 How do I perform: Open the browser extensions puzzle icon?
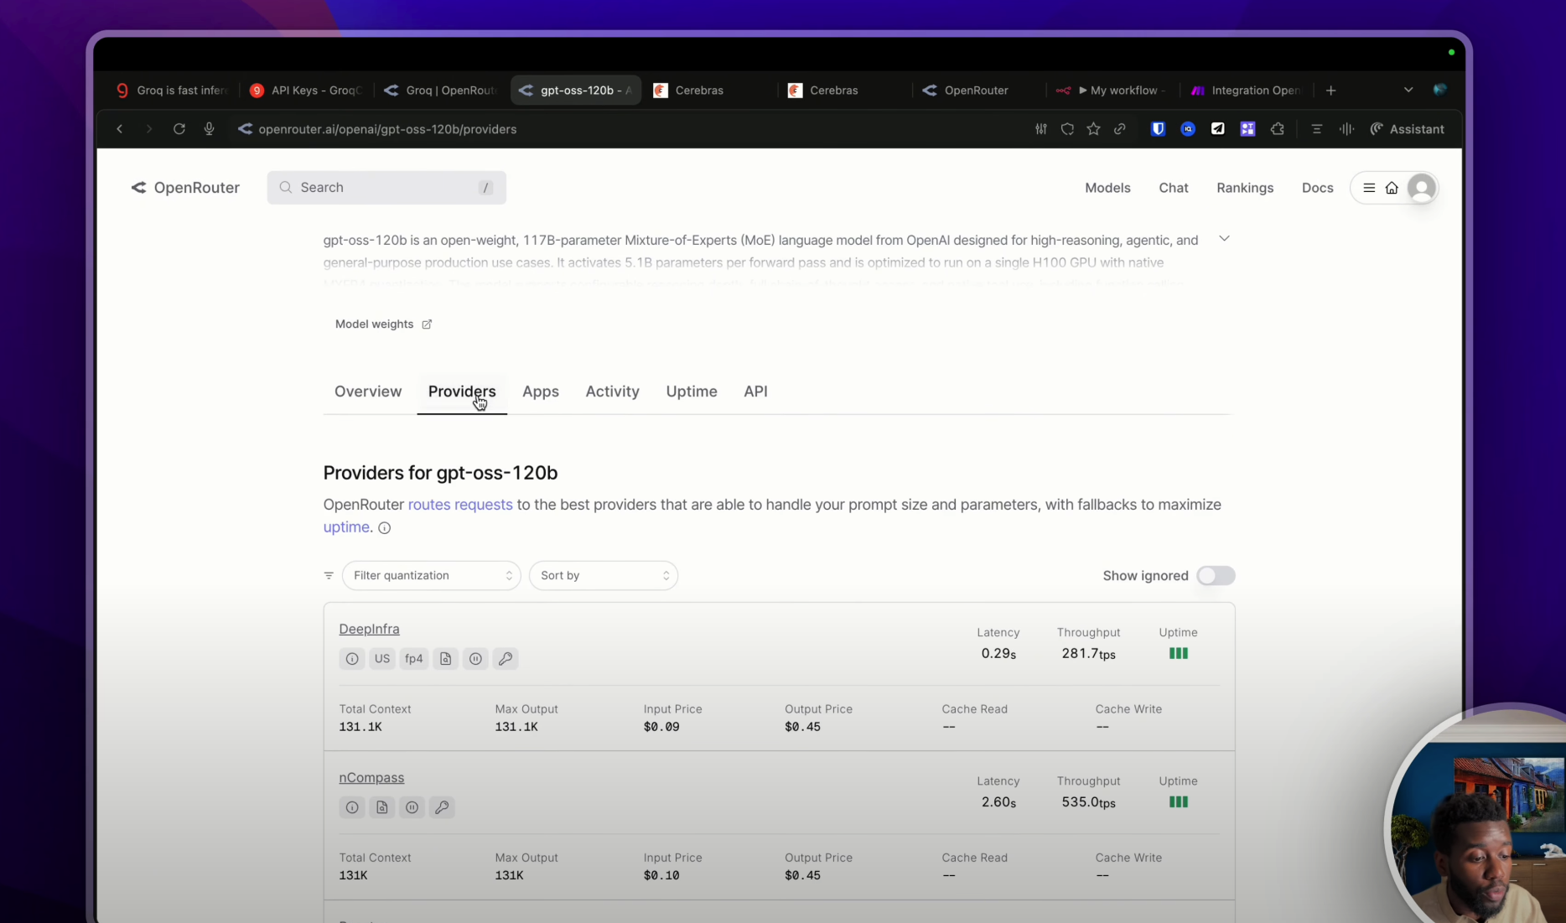tap(1278, 129)
